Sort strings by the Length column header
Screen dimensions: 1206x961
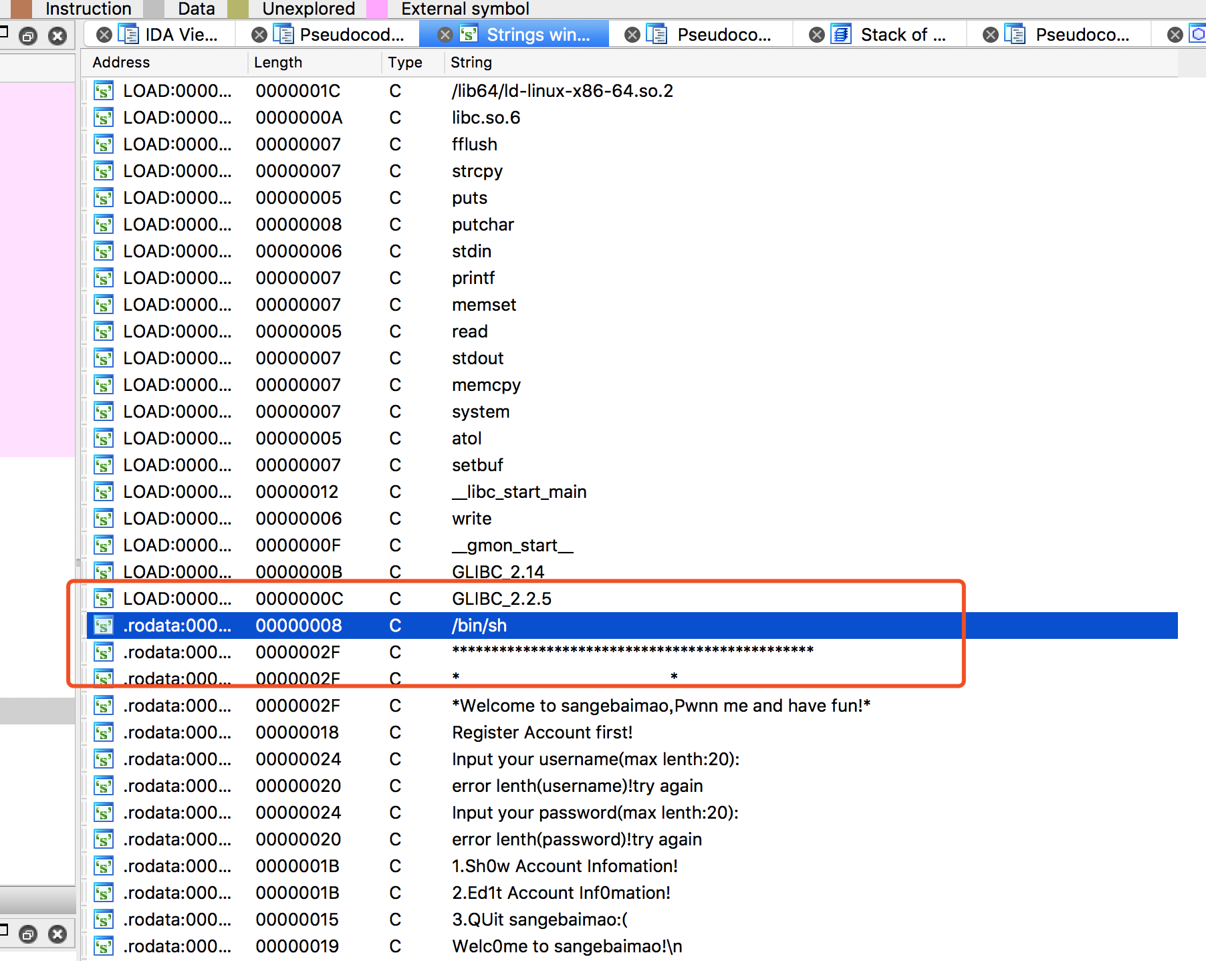pos(278,62)
